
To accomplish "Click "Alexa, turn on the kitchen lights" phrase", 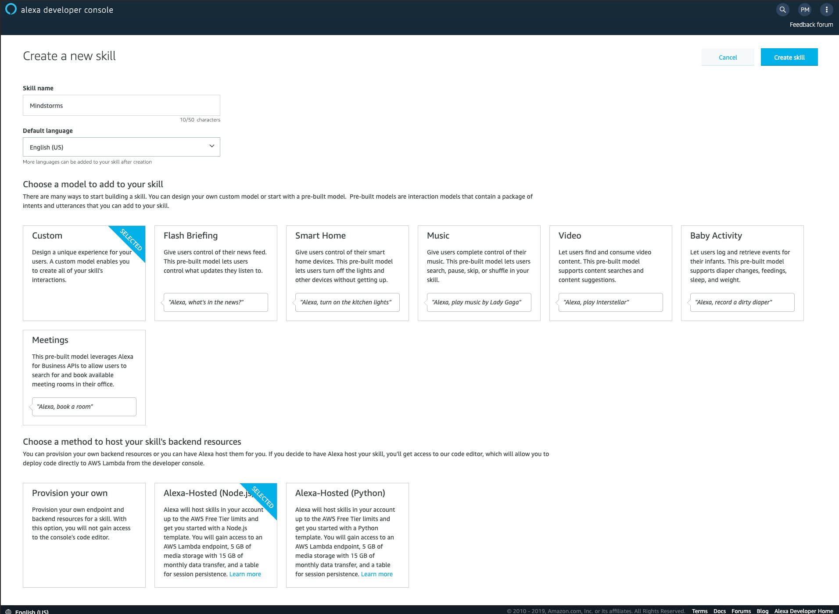I will pyautogui.click(x=348, y=302).
